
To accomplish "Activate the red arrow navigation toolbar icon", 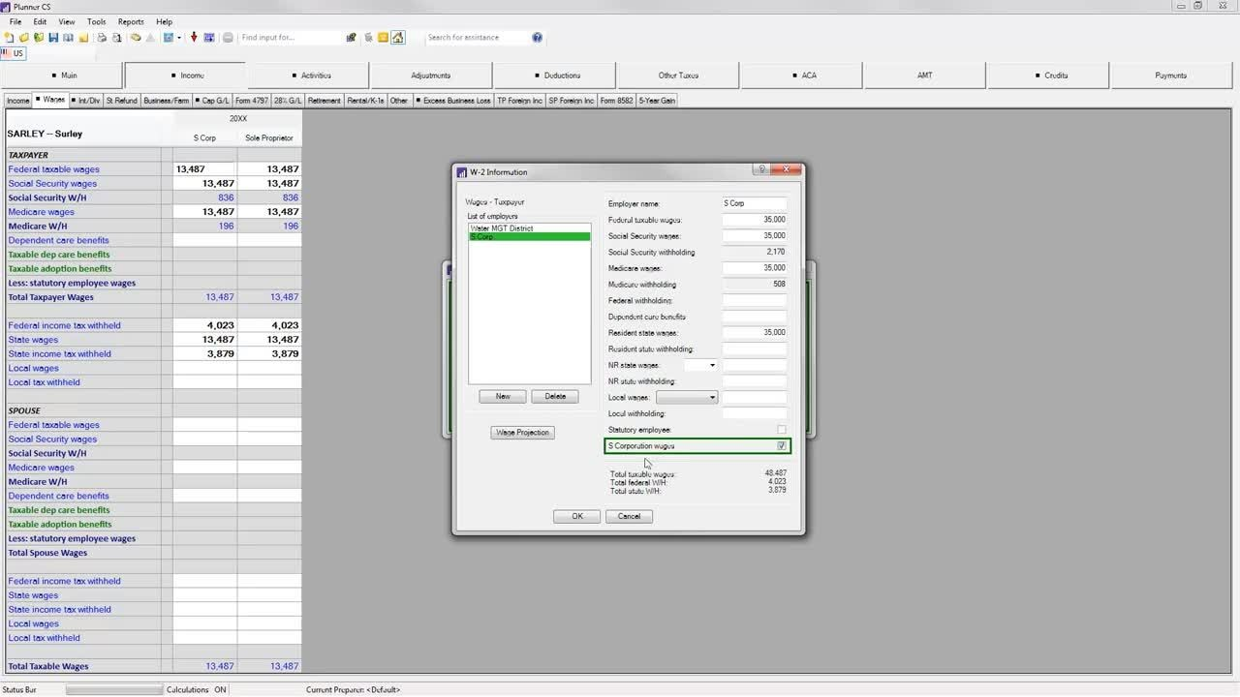I will coord(195,37).
